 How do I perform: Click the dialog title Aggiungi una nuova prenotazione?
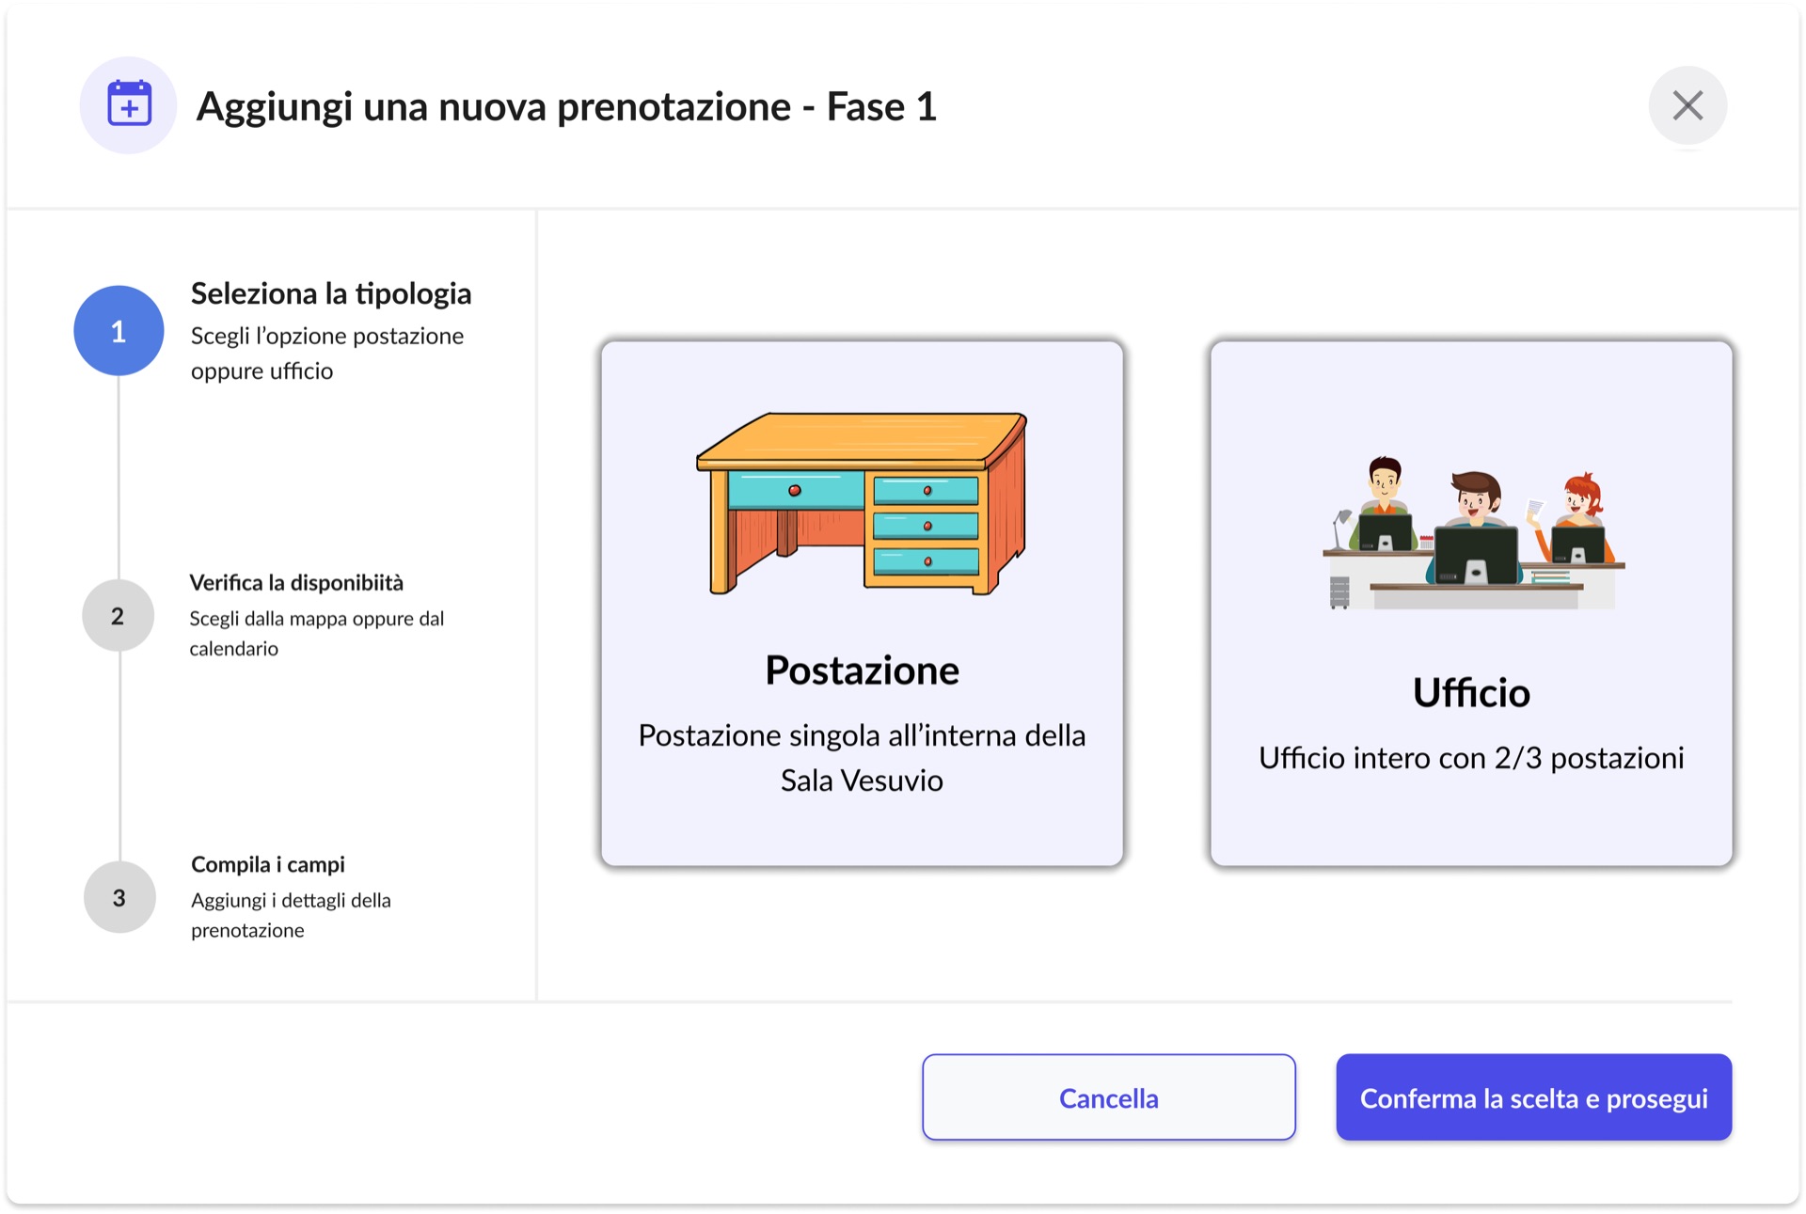click(x=566, y=106)
